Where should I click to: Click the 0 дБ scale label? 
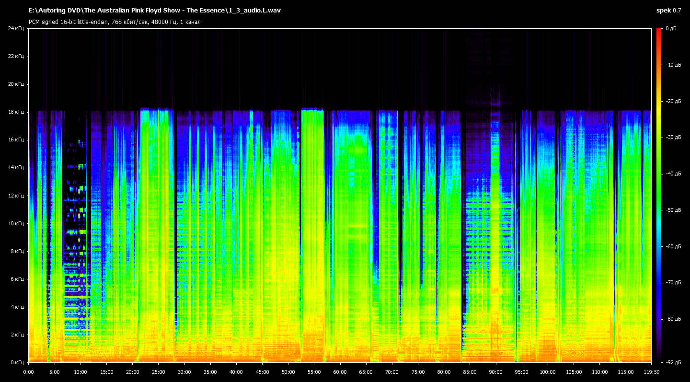click(671, 29)
